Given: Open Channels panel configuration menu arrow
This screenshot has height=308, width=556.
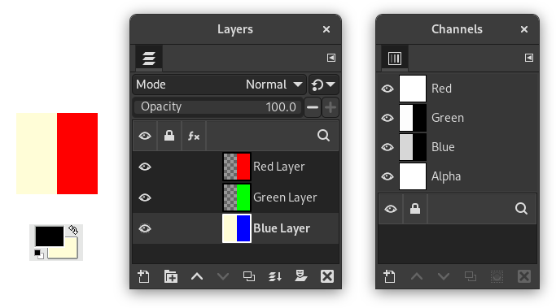Looking at the screenshot, I should click(x=529, y=58).
